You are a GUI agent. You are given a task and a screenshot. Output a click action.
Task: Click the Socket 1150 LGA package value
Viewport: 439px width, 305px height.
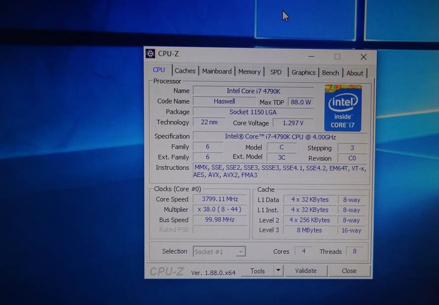[x=253, y=112]
